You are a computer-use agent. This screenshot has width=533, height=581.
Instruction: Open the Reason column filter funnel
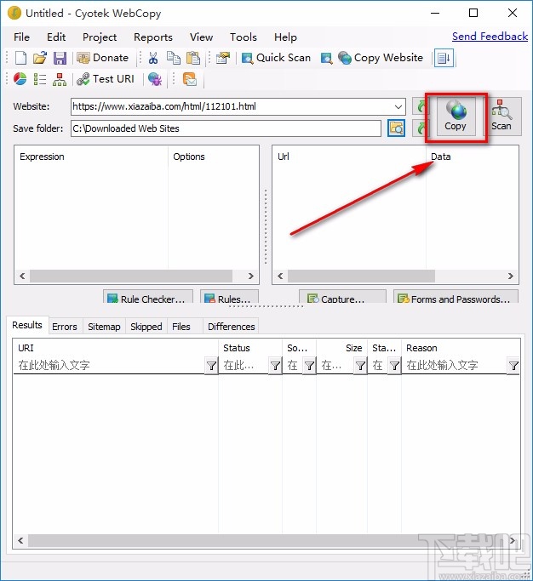pyautogui.click(x=513, y=366)
